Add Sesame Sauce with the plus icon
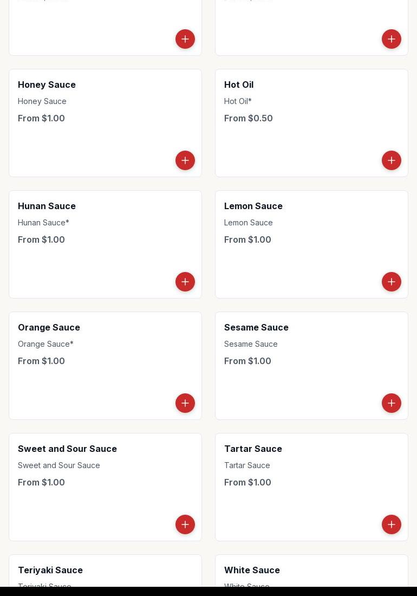 click(391, 403)
